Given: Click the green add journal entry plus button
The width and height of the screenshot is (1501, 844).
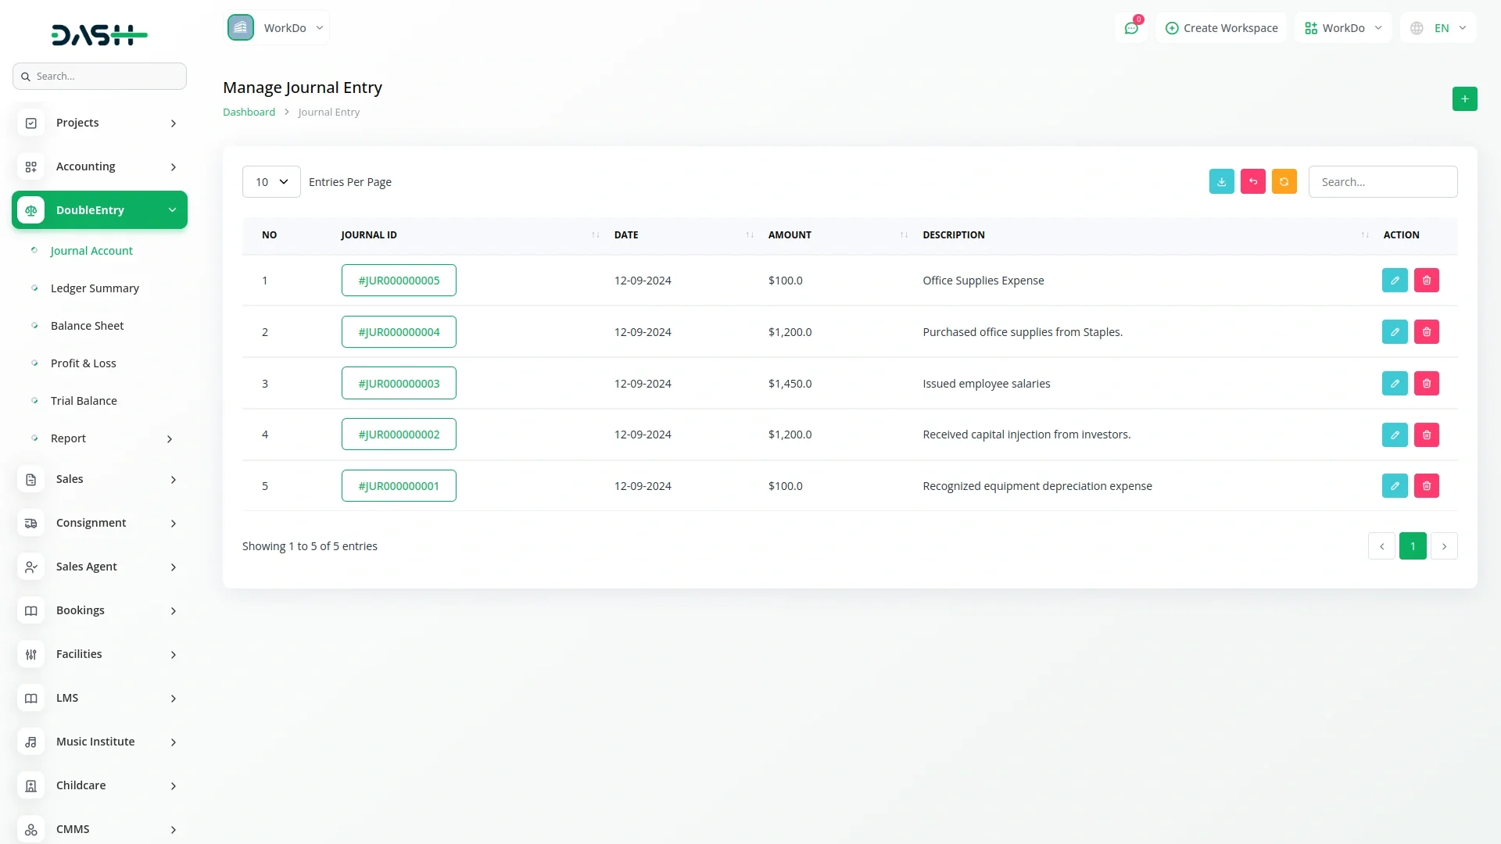Looking at the screenshot, I should coord(1464,99).
